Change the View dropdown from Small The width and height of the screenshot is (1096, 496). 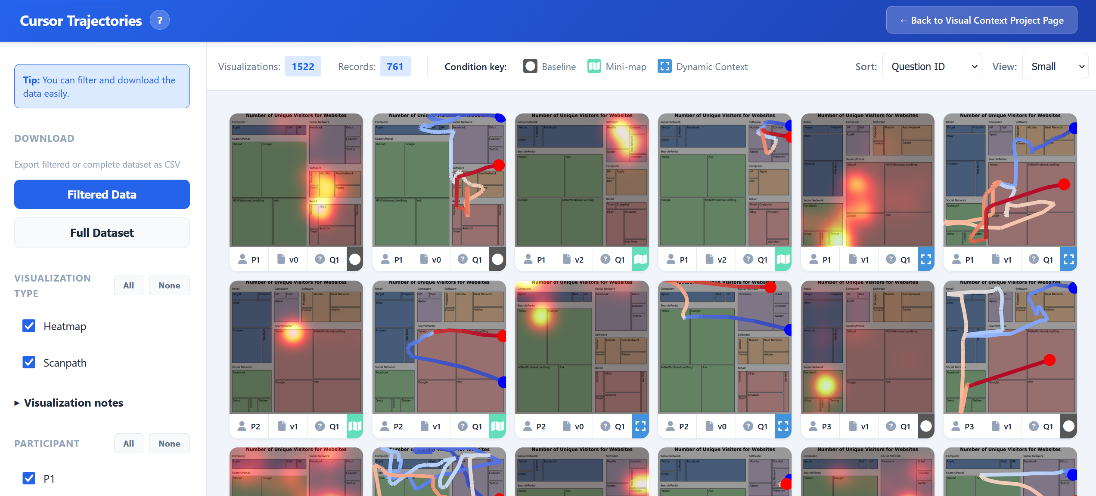(1056, 66)
